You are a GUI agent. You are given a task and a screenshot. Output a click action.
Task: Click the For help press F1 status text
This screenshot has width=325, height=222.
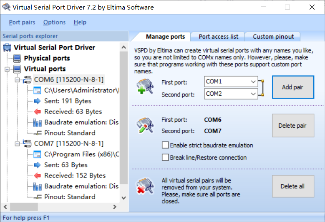click(x=26, y=218)
